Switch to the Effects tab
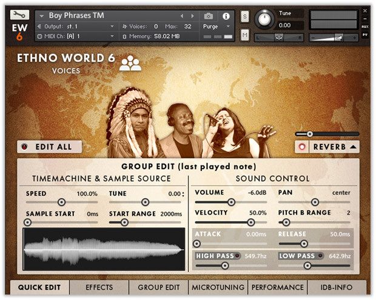The image size is (376, 300). [99, 287]
